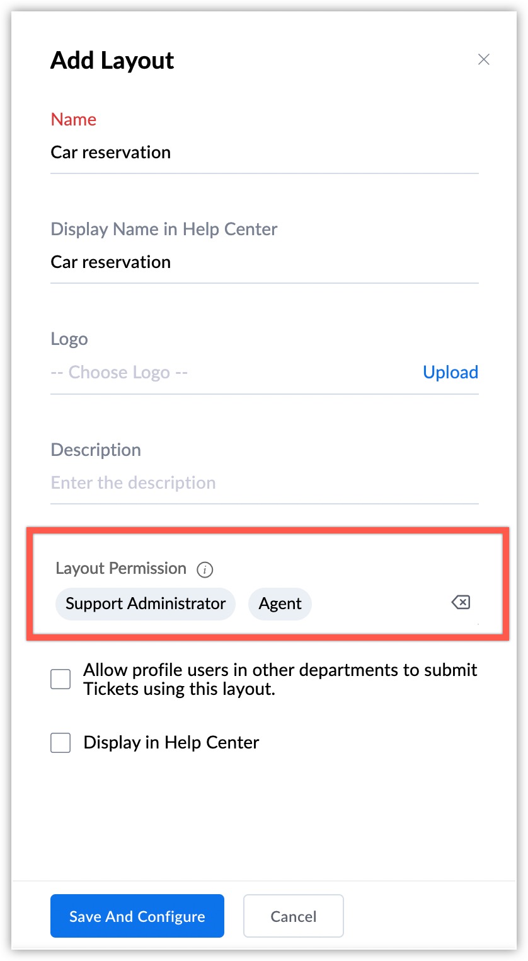Click into the Description field
Viewport: 528px width, 961px height.
[x=265, y=483]
